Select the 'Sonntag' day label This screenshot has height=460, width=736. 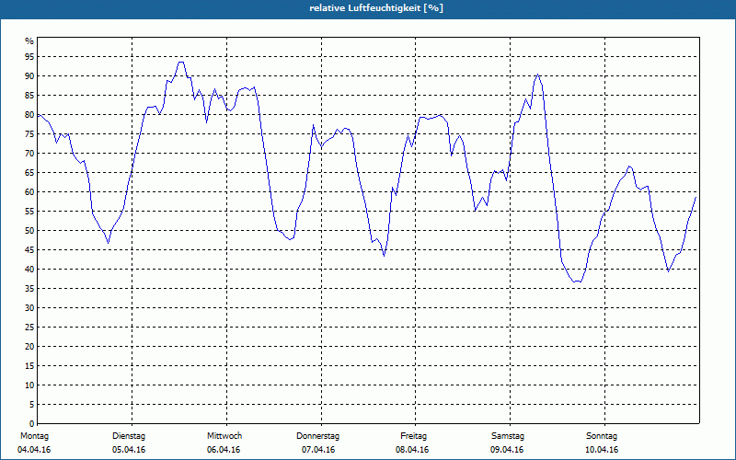coord(602,436)
